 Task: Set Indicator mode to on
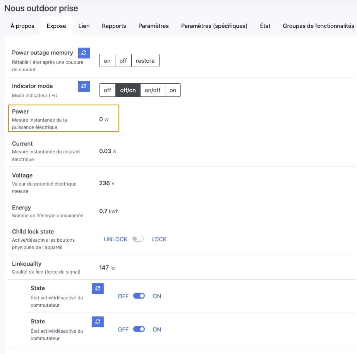point(173,90)
